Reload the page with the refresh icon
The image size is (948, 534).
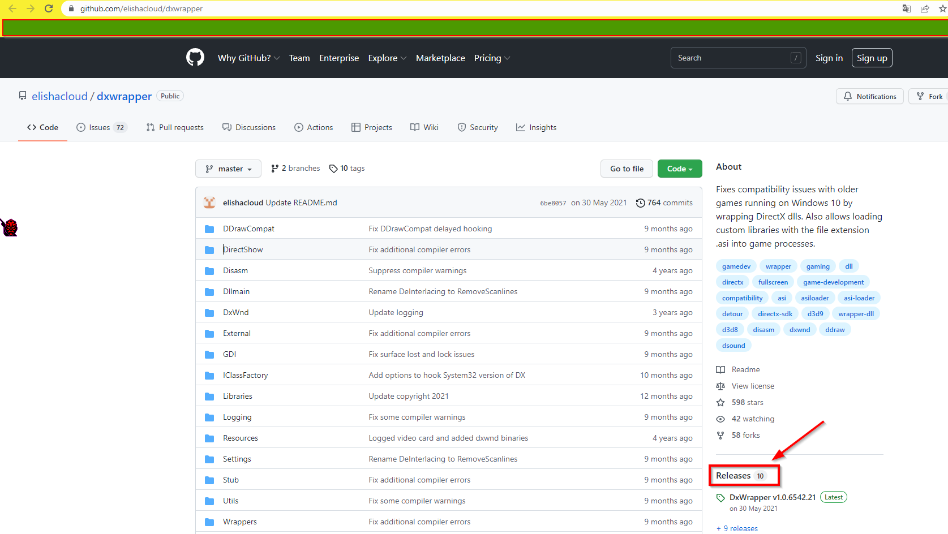pos(49,8)
